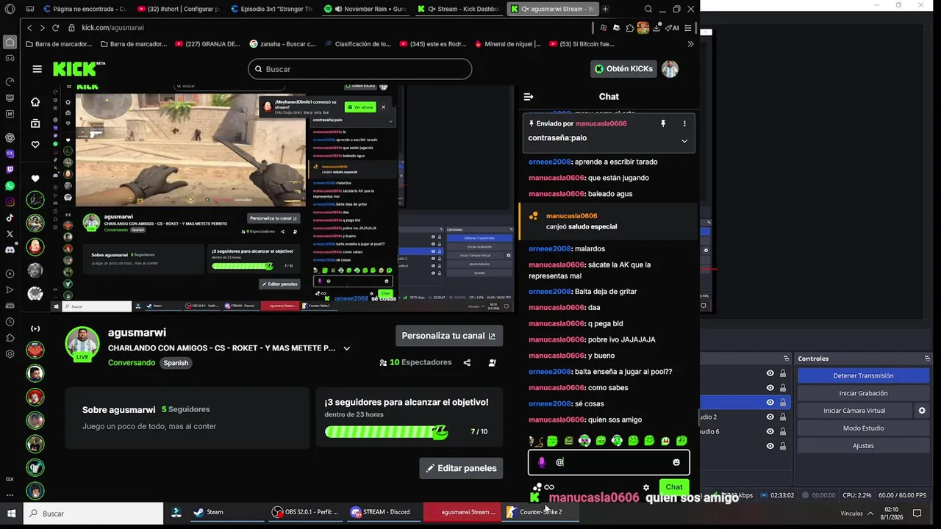941x529 pixels.
Task: Pop out the OBS Controles dock
Action: (x=928, y=359)
